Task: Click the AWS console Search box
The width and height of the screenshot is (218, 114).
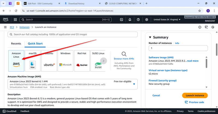Action: [65, 20]
